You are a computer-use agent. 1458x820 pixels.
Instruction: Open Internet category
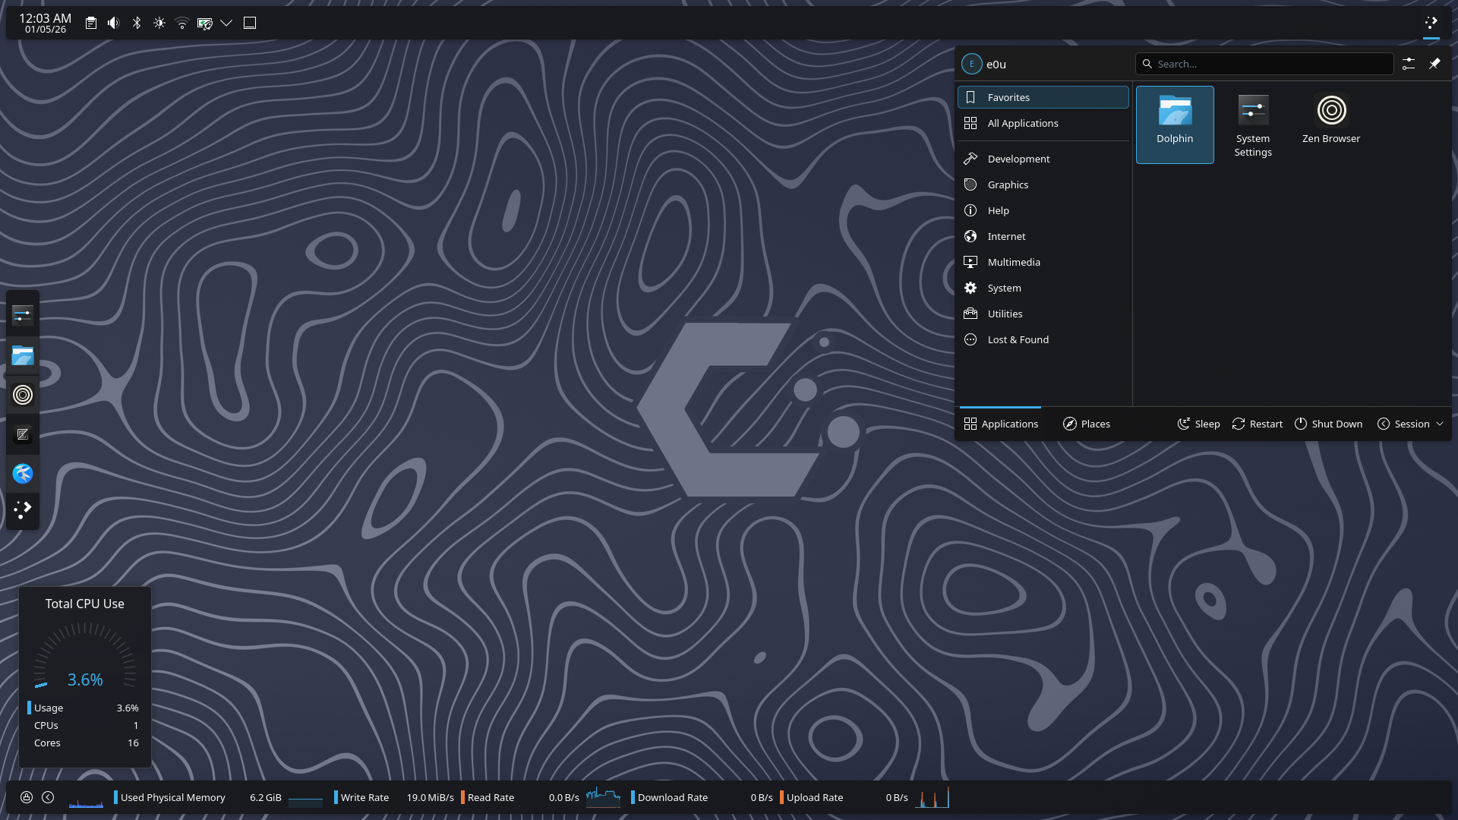(x=1043, y=236)
